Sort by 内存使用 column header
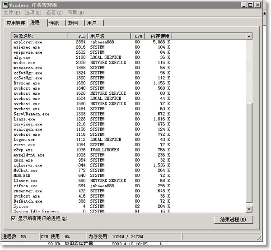271x250 pixels. point(158,36)
